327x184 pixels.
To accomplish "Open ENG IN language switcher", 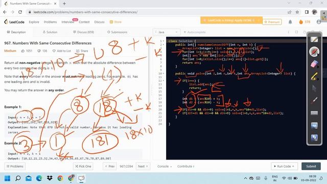I will 275,178.
